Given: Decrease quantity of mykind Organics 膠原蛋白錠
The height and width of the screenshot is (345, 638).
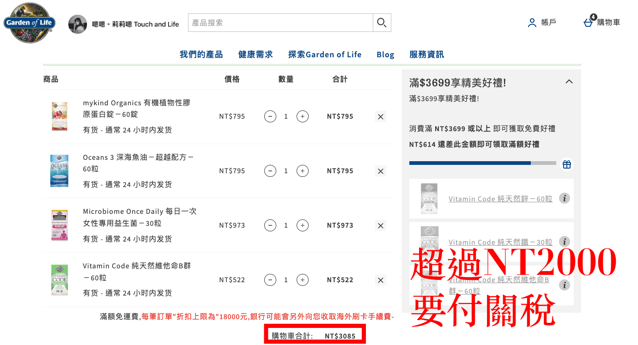Looking at the screenshot, I should click(270, 116).
